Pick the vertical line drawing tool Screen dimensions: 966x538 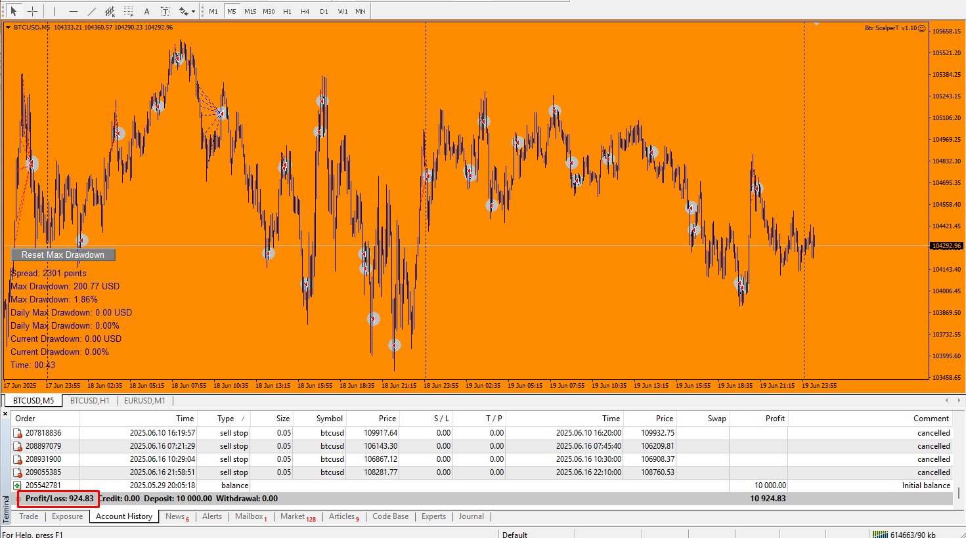(x=55, y=11)
